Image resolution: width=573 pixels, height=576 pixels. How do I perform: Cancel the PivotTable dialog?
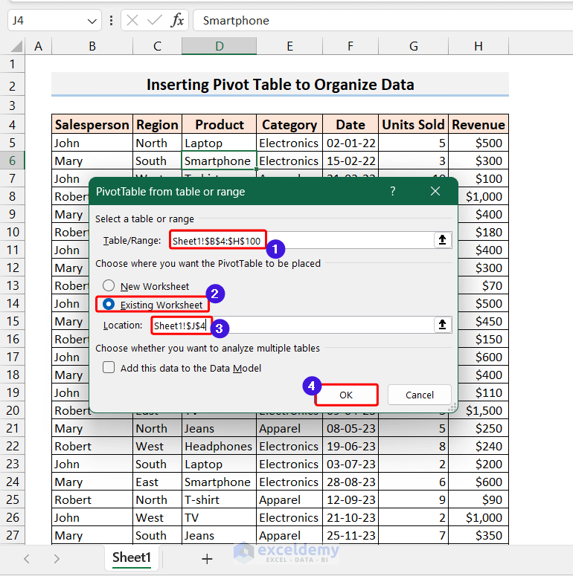pos(420,395)
